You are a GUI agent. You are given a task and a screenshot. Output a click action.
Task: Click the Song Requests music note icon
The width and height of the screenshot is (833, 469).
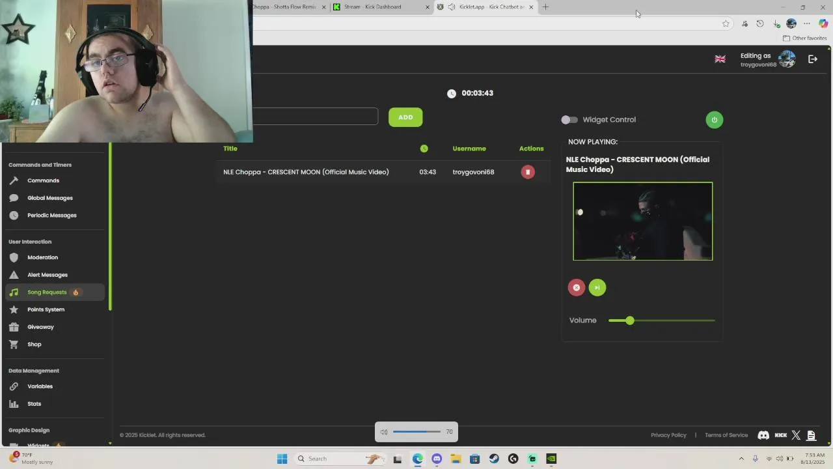click(x=14, y=292)
